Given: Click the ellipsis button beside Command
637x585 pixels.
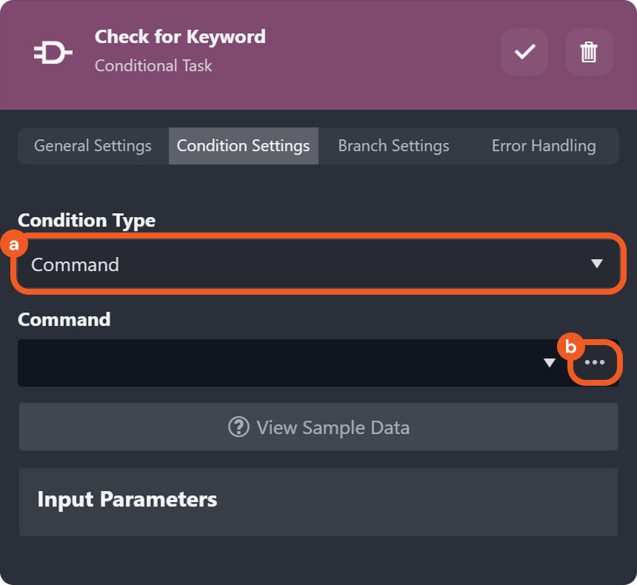Looking at the screenshot, I should pos(594,362).
